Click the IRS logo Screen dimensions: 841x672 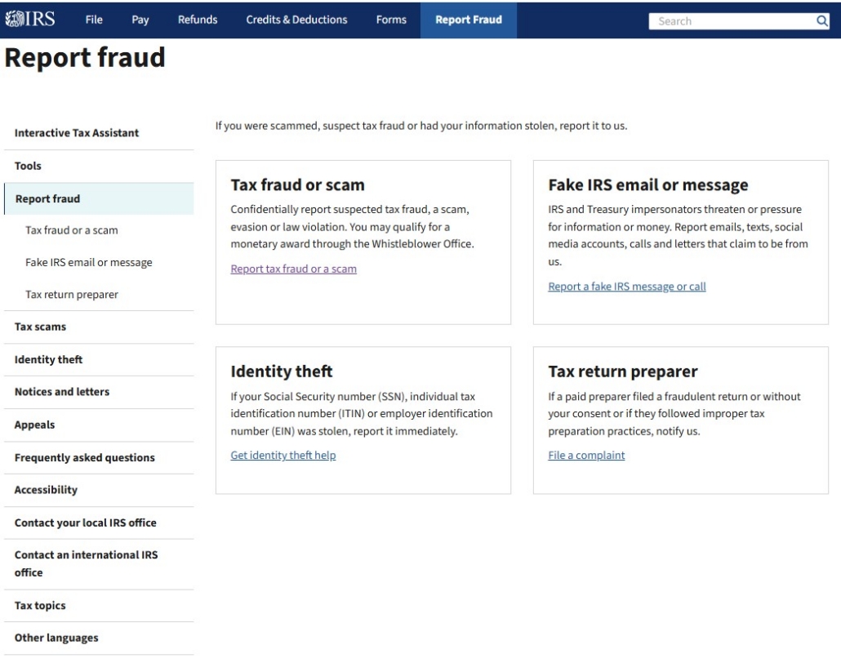pos(29,19)
